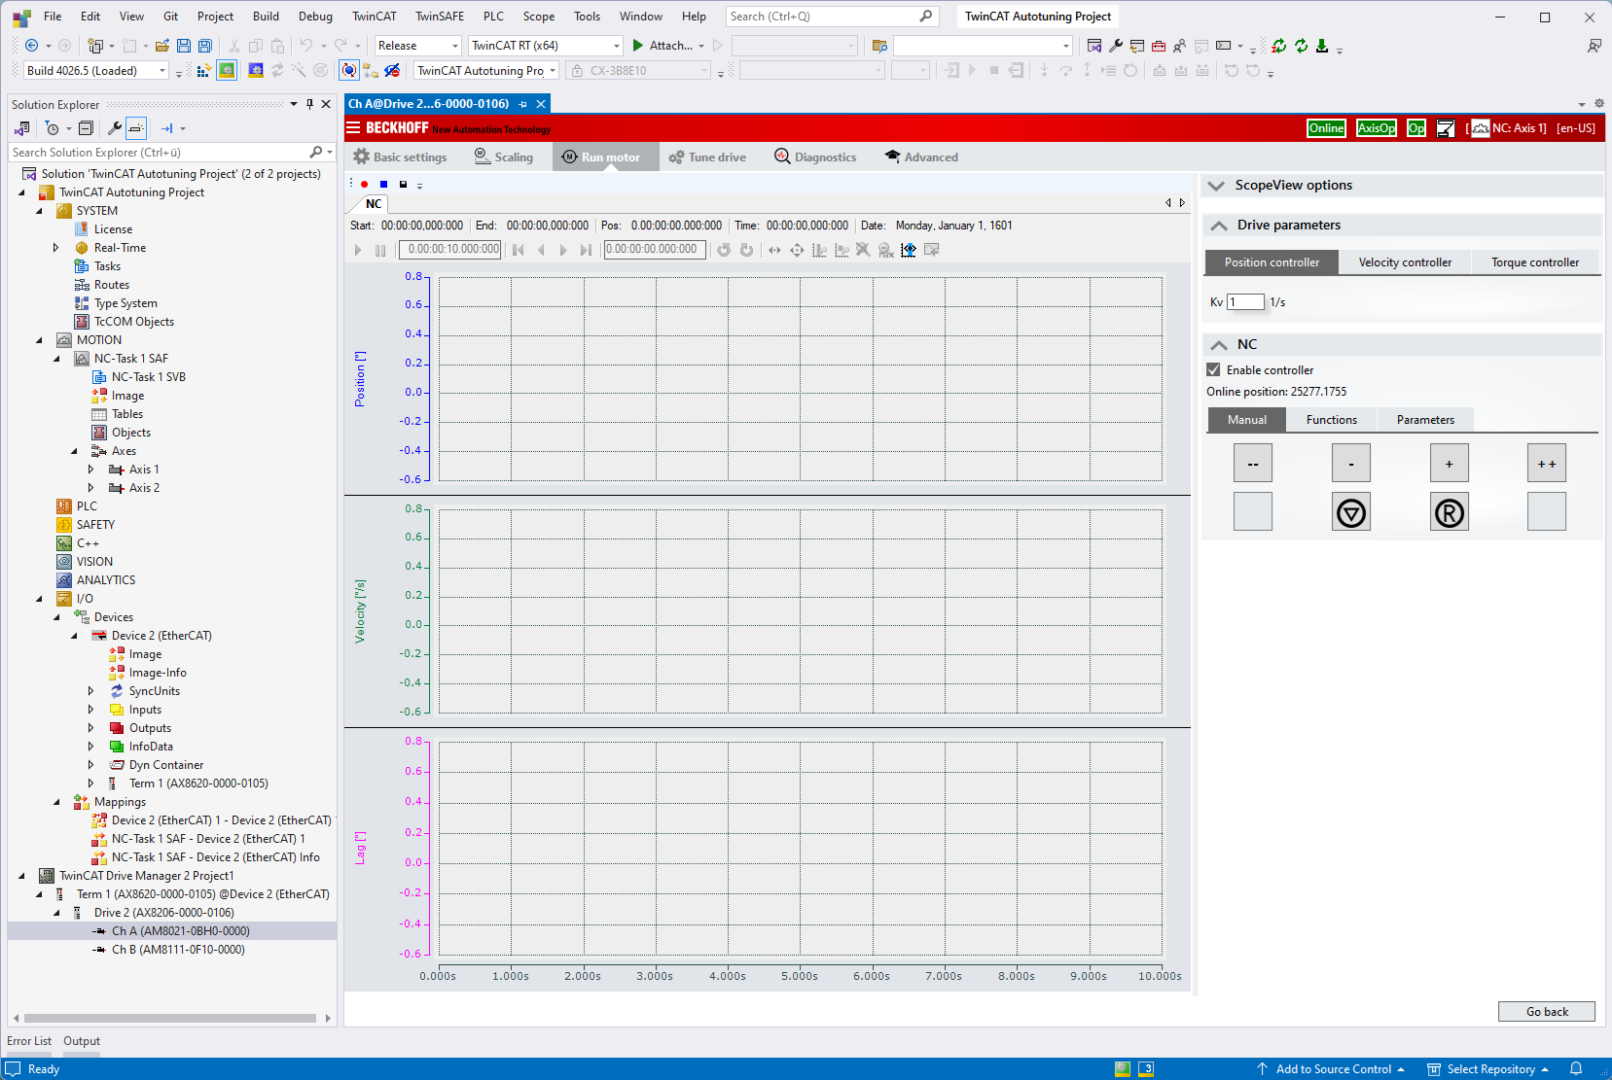Click the Restart TwinCAT in Run Mode icon
This screenshot has height=1080, width=1612.
click(x=227, y=71)
